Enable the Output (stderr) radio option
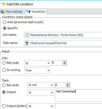Image resolution: width=102 pixels, height=109 pixels. coord(4,106)
